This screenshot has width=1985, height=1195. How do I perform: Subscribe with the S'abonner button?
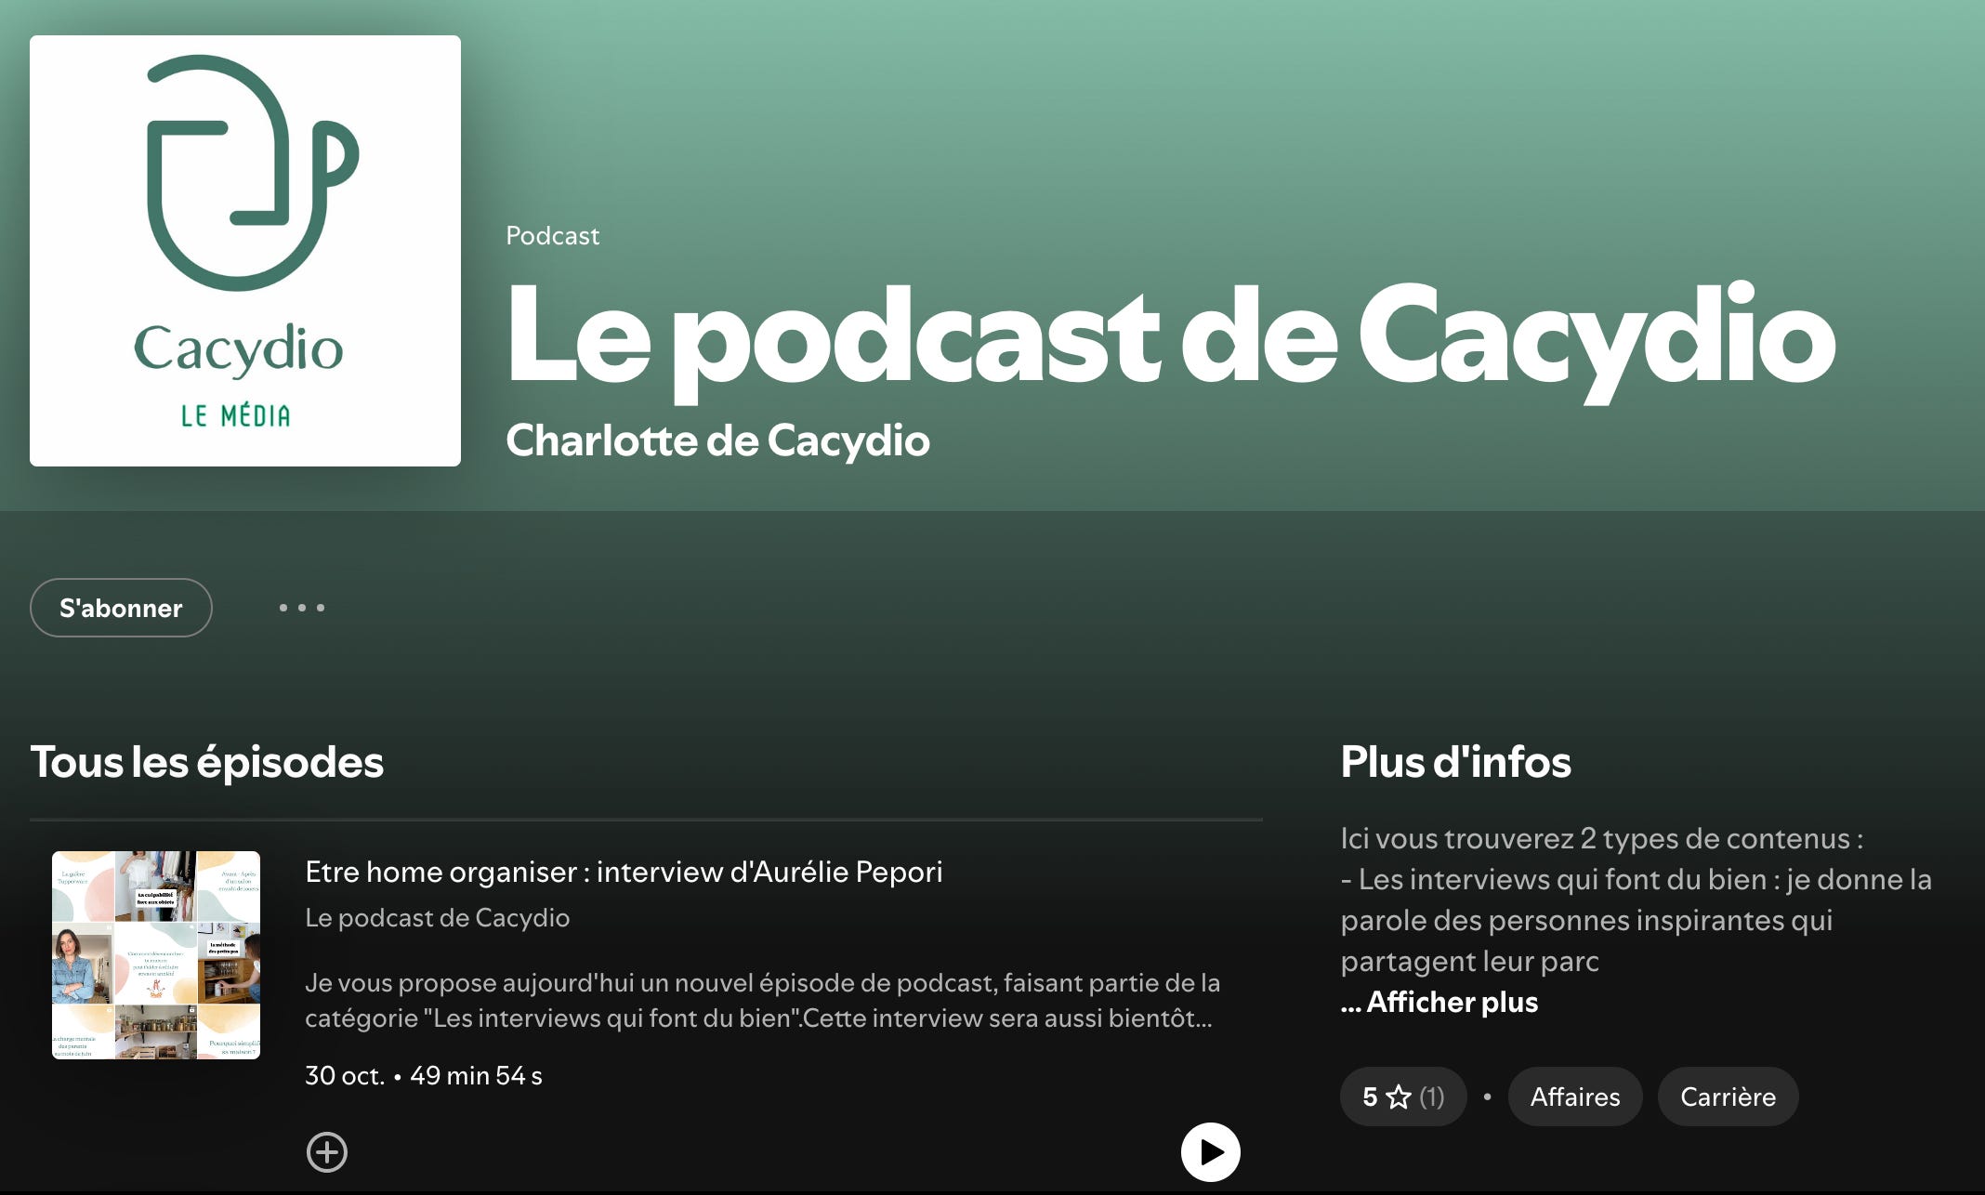click(x=121, y=608)
